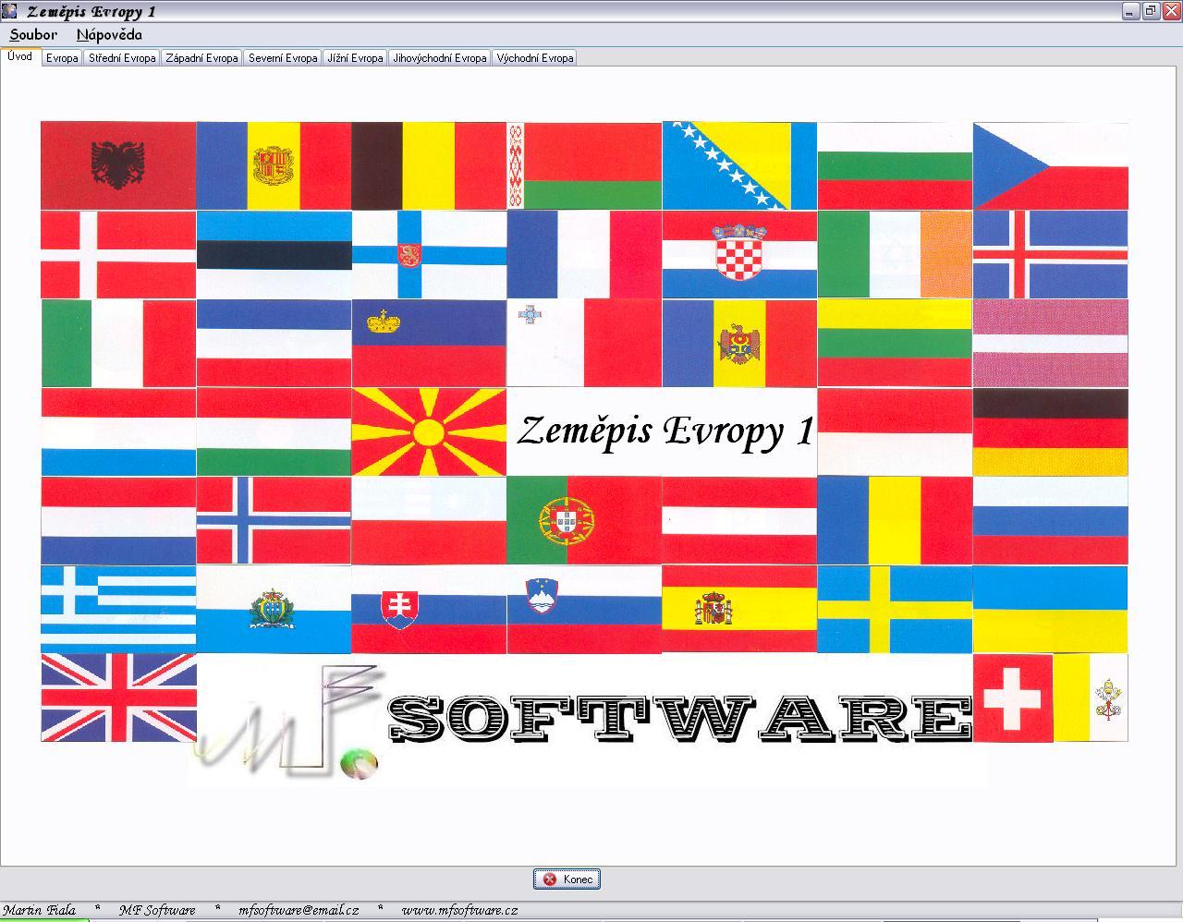Choose the Norway flag
The image size is (1183, 922).
(274, 520)
